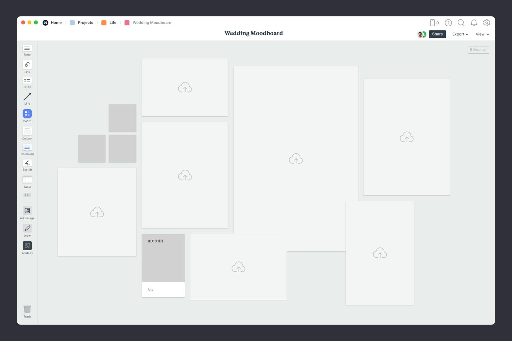Expand the Export dropdown
The width and height of the screenshot is (512, 341).
pos(460,34)
